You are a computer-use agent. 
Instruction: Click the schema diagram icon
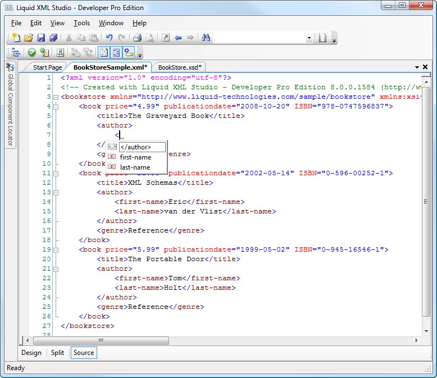pyautogui.click(x=60, y=52)
